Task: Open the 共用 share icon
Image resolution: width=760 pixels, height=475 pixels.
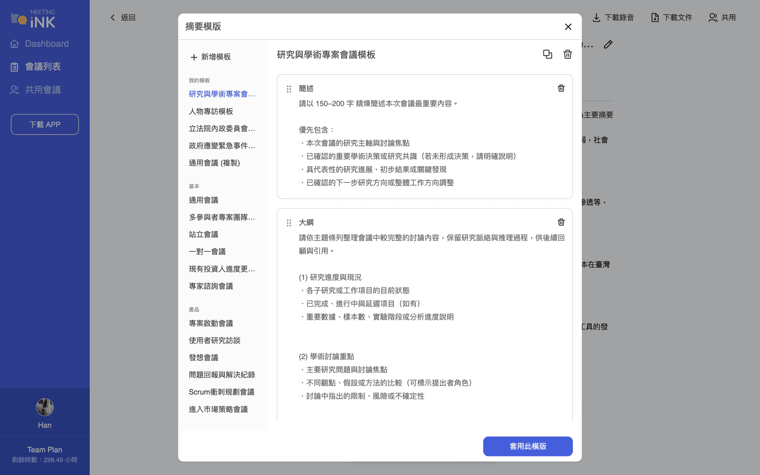Action: click(x=712, y=17)
